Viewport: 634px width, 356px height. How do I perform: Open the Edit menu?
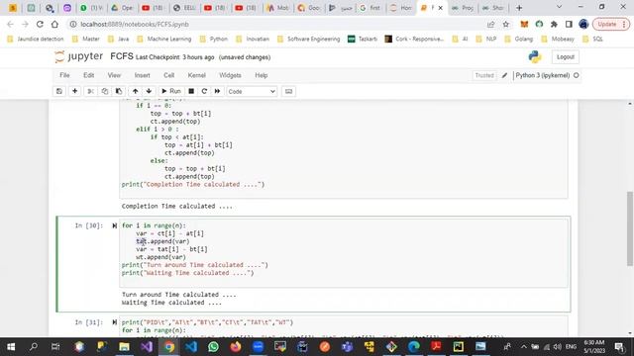pyautogui.click(x=88, y=75)
